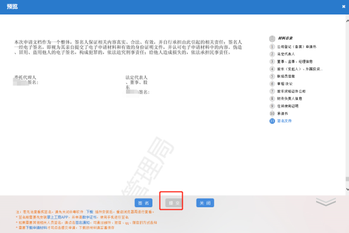Close the 预览 dialog with the X
The image size is (349, 233).
click(x=344, y=7)
